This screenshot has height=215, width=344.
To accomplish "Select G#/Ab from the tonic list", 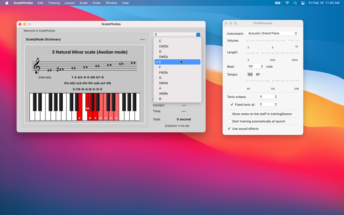I will click(x=177, y=83).
